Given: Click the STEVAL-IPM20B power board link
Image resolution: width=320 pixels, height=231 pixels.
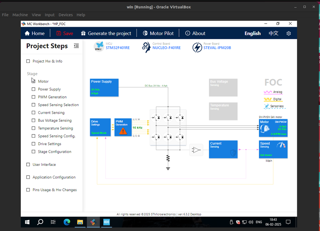Looking at the screenshot, I should (x=217, y=48).
